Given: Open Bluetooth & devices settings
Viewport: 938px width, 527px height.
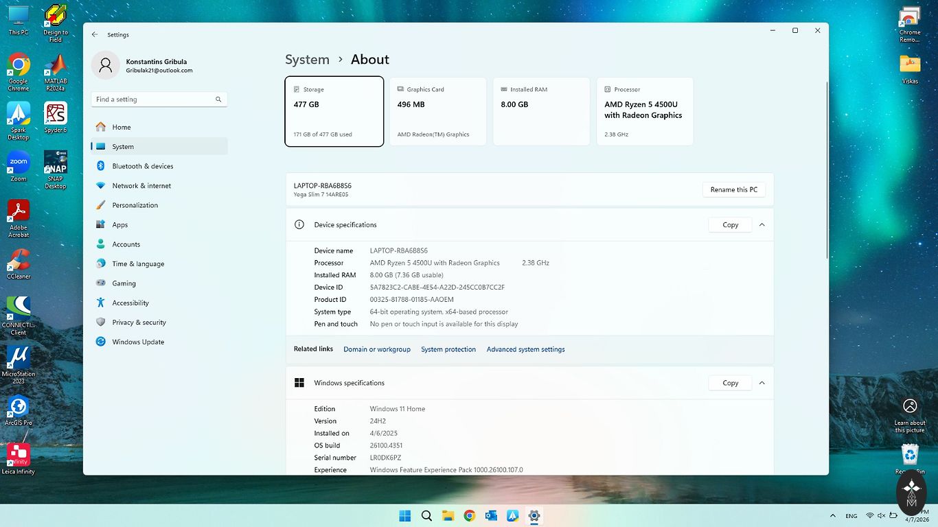Looking at the screenshot, I should [142, 166].
